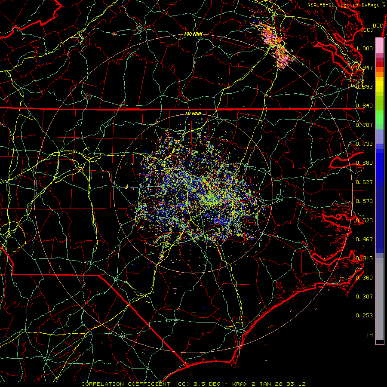Pick the red color band above 0.947
Viewport: 387px width, 387px height.
[x=380, y=64]
